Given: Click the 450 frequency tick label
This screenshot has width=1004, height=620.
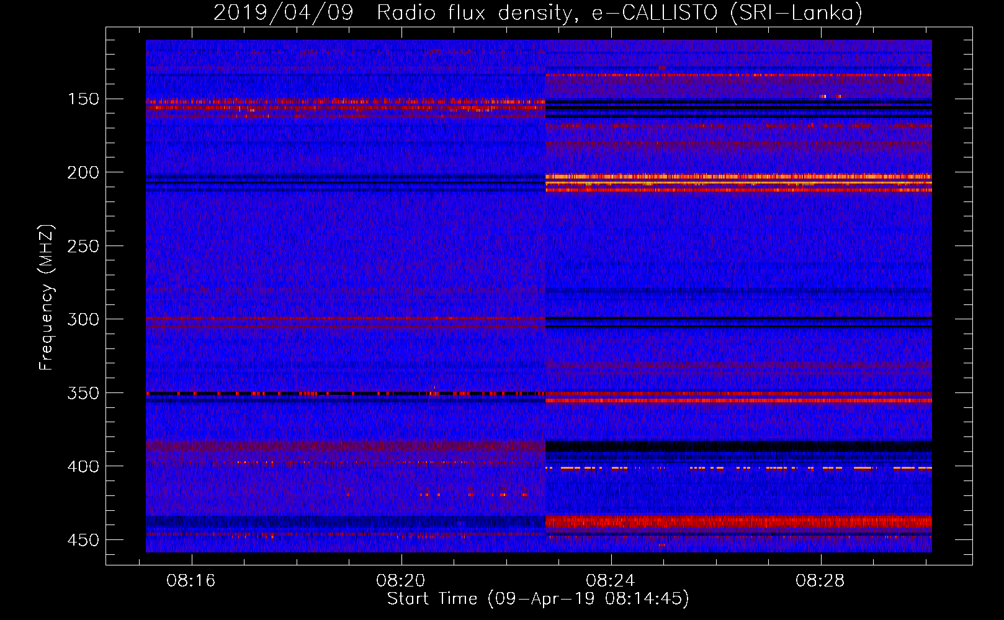Looking at the screenshot, I should 83,540.
